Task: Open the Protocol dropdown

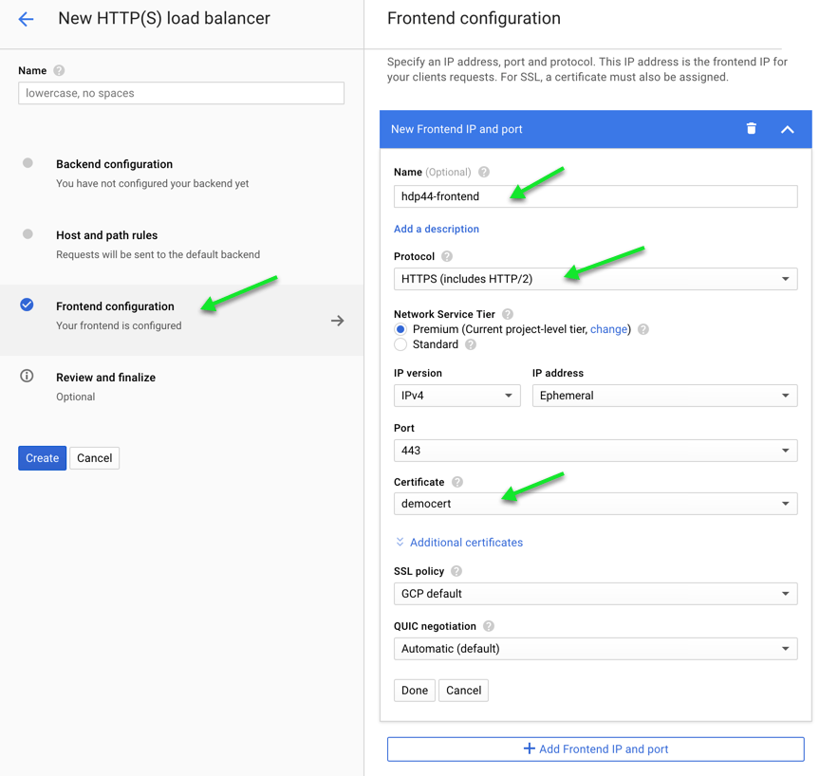Action: 595,279
